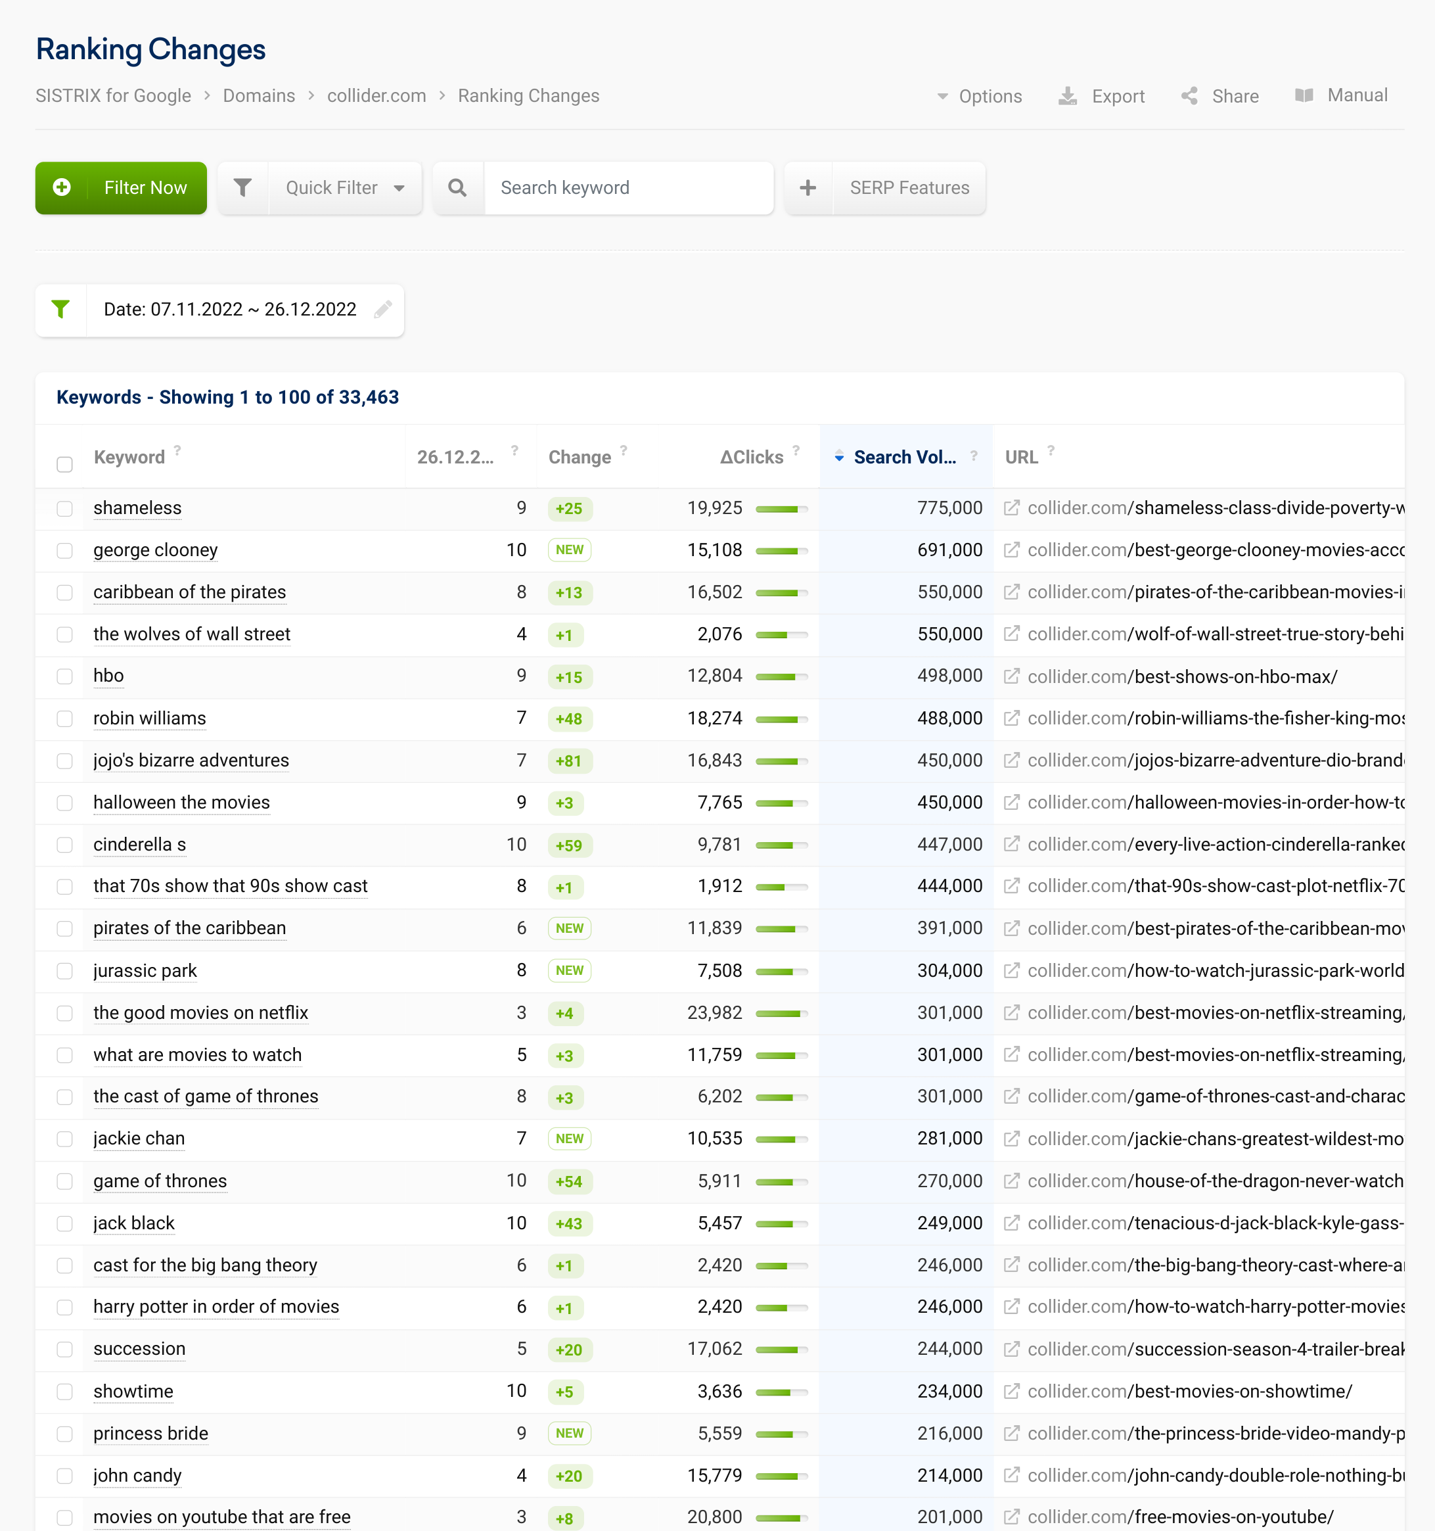Open external link icon for shameless URL
The width and height of the screenshot is (1435, 1531).
coord(1013,508)
